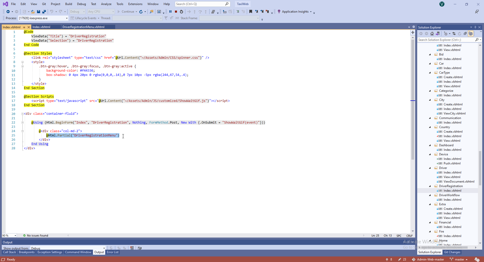Image resolution: width=484 pixels, height=262 pixels.
Task: Pause debugging with Break All
Action: (x=170, y=12)
